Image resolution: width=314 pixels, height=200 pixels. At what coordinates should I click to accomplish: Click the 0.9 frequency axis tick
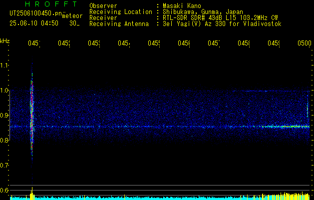(4, 115)
